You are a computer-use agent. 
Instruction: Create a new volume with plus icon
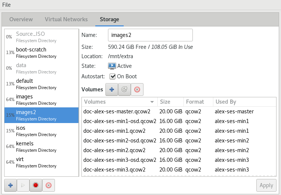coord(112,89)
